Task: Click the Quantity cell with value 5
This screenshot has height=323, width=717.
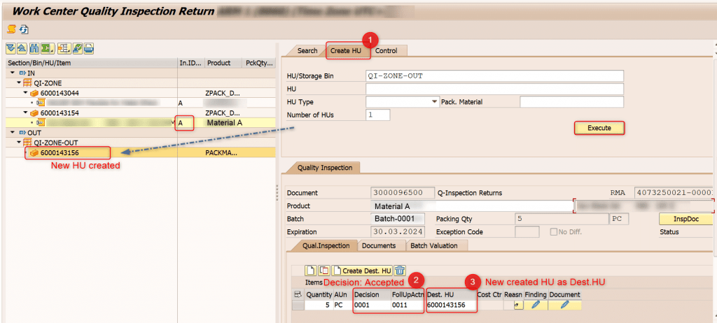Action: 319,305
